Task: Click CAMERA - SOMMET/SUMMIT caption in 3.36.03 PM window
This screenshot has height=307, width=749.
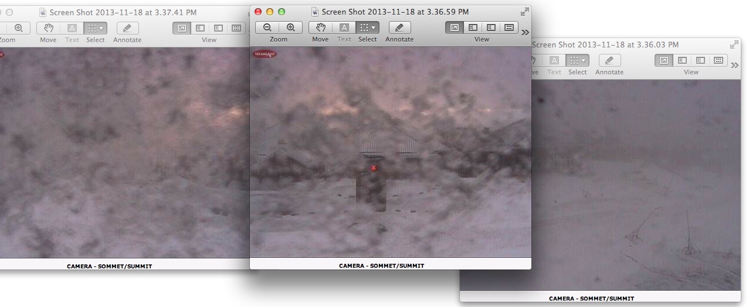Action: pos(591,299)
